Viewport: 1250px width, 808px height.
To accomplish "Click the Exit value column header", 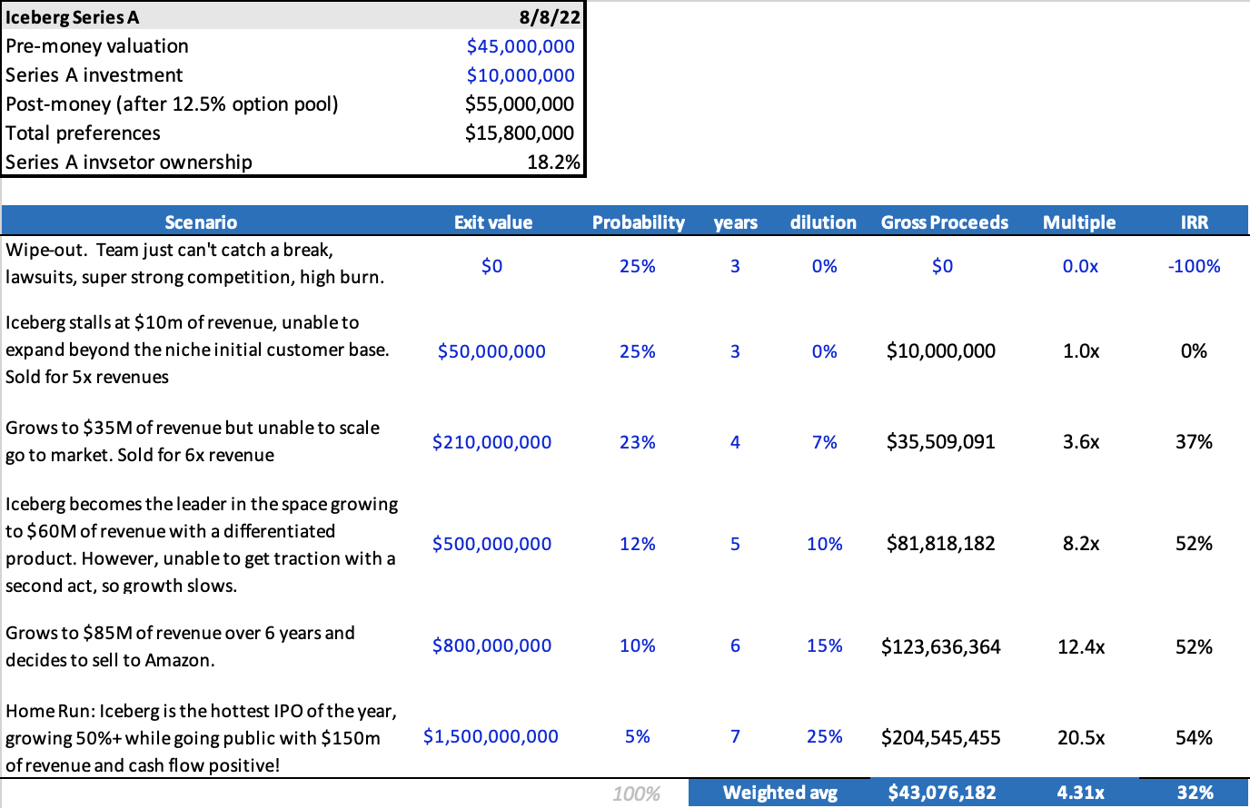I will (x=492, y=222).
